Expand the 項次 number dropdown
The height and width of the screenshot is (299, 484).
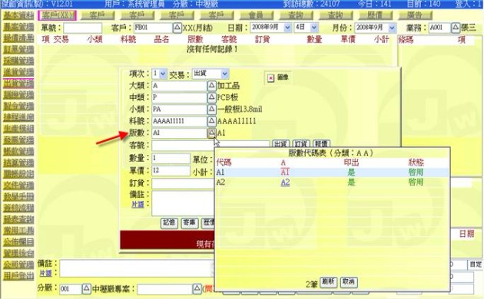[x=163, y=74]
